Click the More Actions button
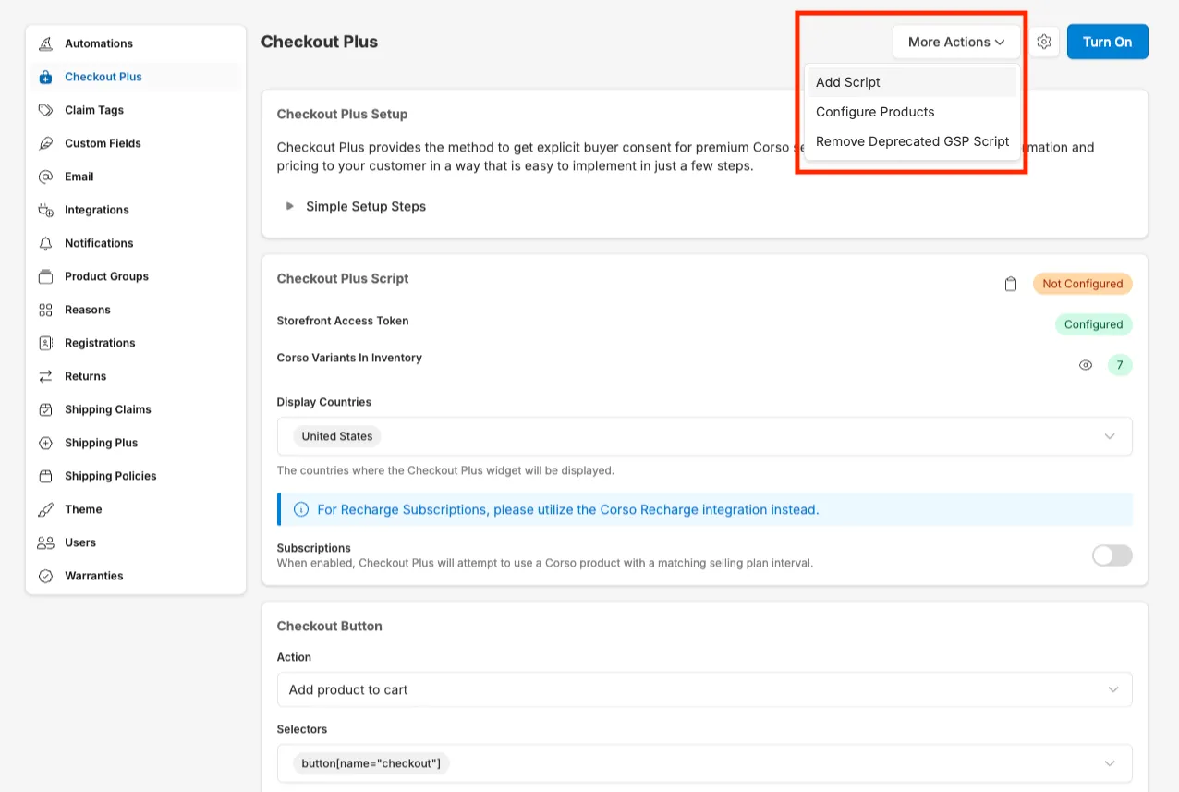The height and width of the screenshot is (792, 1179). click(x=955, y=42)
